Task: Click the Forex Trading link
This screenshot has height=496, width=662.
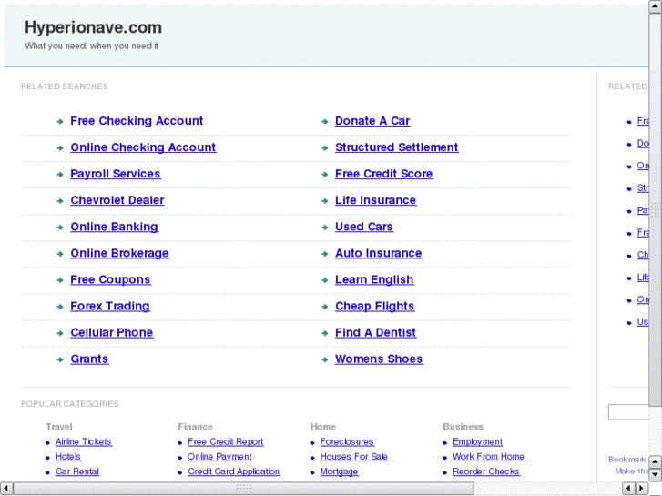Action: 110,307
